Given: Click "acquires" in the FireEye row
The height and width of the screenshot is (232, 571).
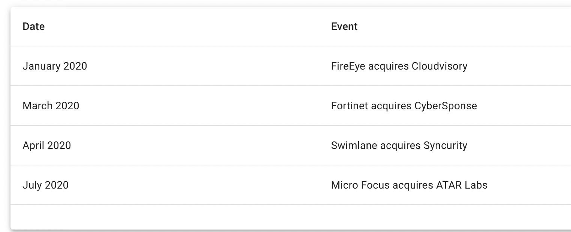Looking at the screenshot, I should point(388,67).
